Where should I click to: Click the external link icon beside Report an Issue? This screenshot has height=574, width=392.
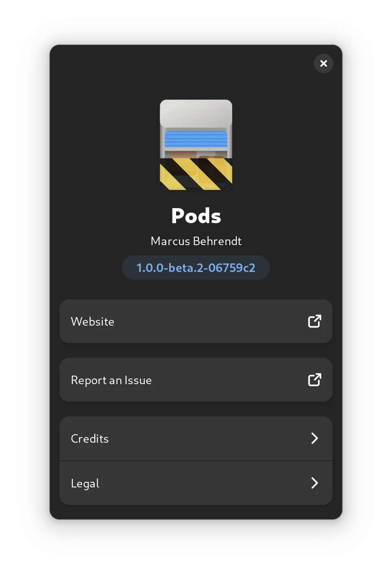coord(314,380)
